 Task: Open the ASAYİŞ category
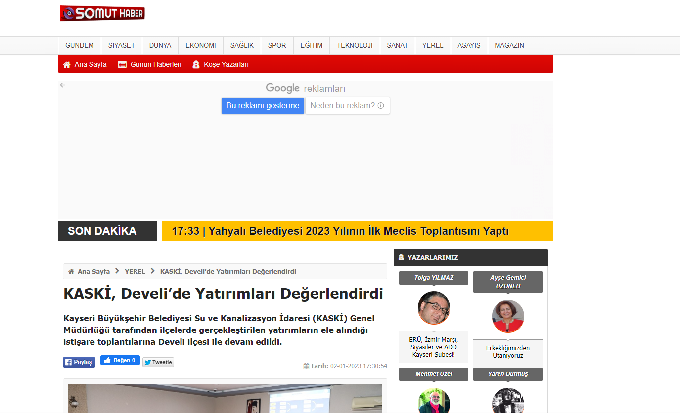[469, 45]
